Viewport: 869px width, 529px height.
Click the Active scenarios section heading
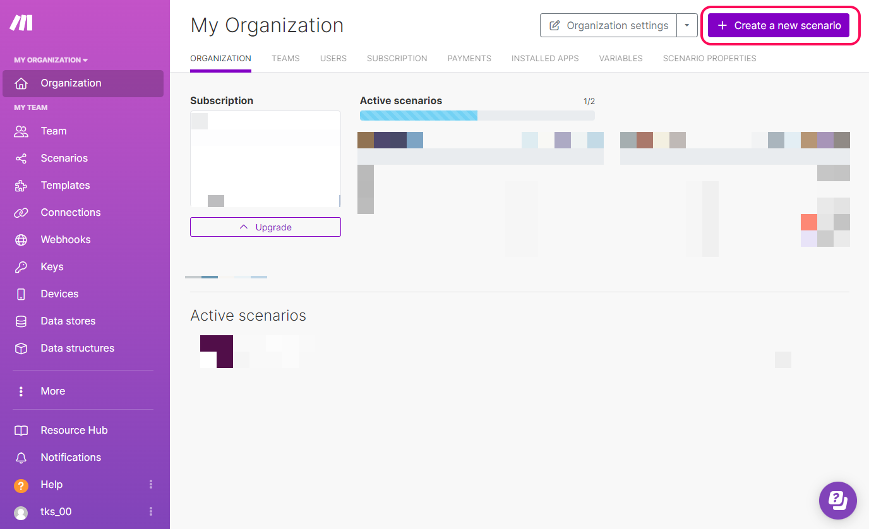tap(248, 316)
